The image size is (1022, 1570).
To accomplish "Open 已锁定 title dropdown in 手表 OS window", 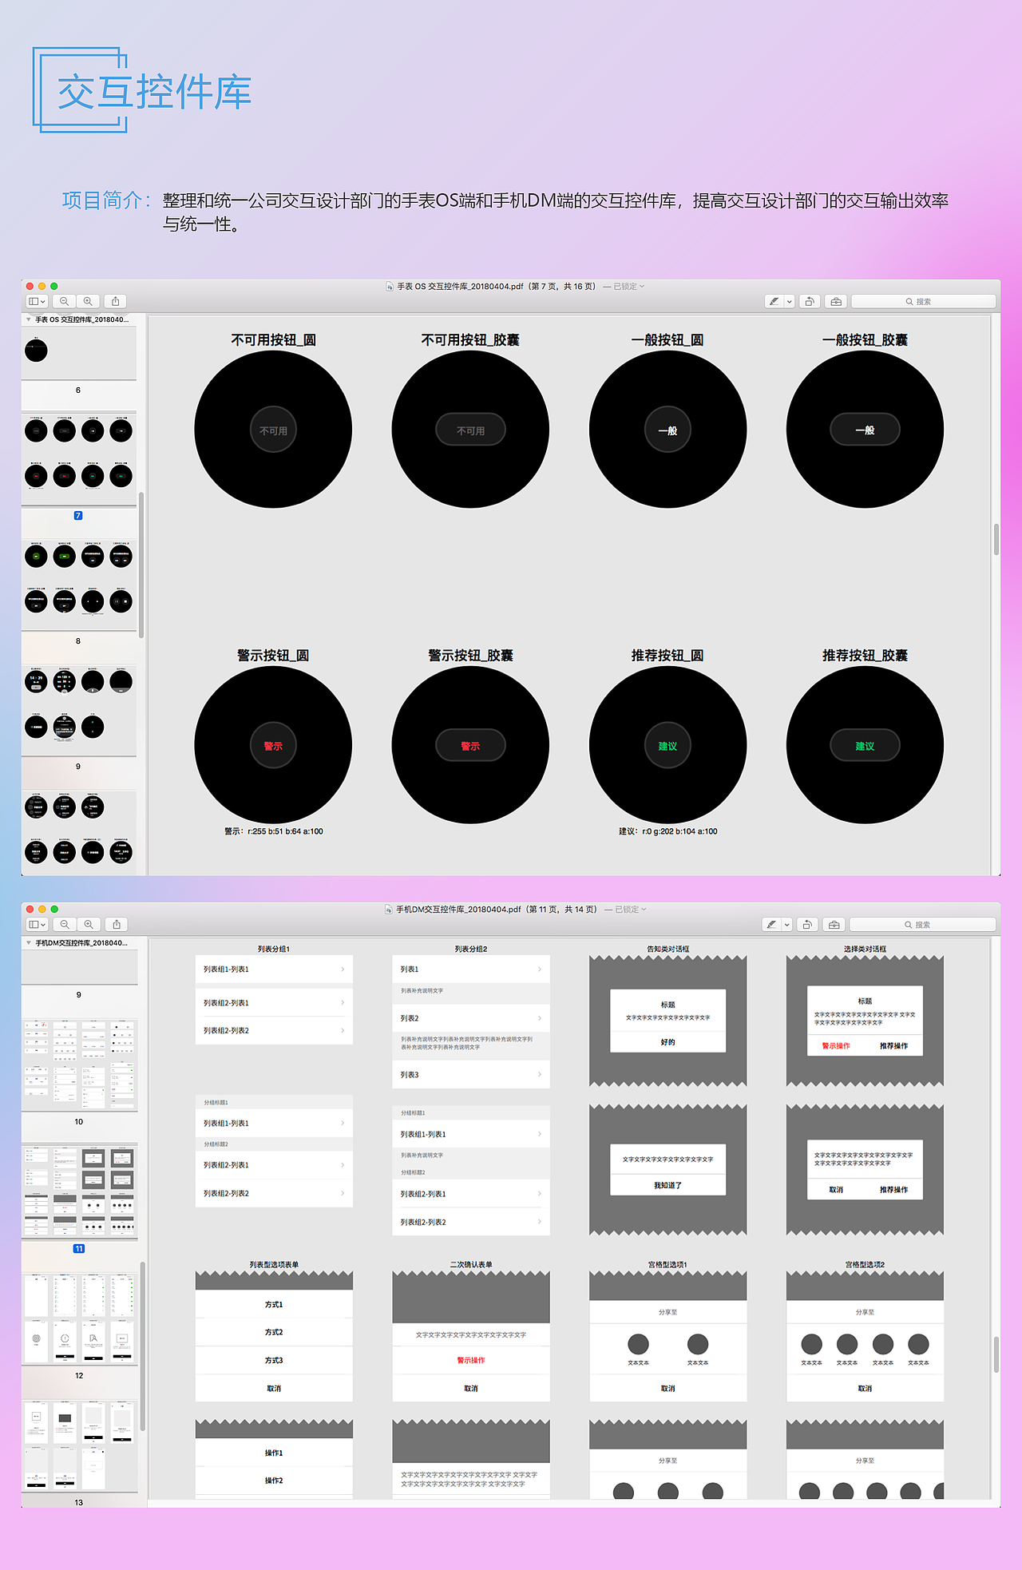I will pos(628,286).
